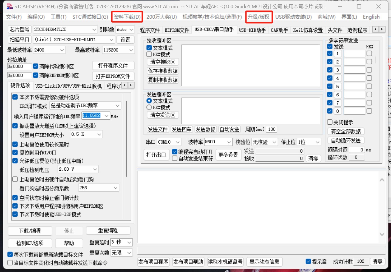The width and height of the screenshot is (391, 272).
Task: Switch to the 程序文件 tab
Action: click(x=150, y=30)
